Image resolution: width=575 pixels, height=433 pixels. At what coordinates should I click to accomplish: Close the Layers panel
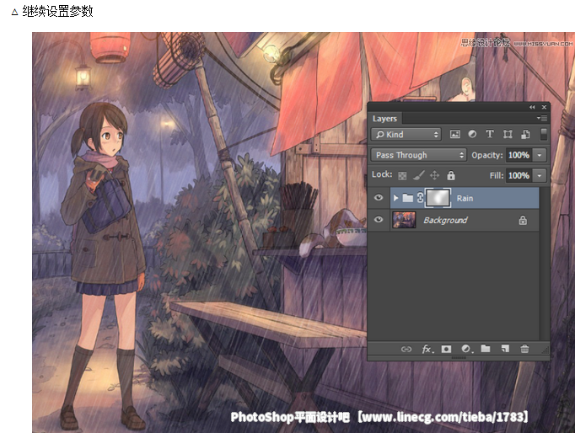click(544, 107)
